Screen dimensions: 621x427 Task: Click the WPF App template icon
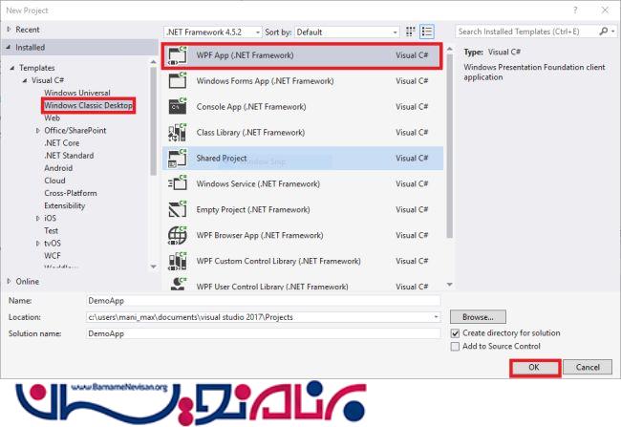[x=177, y=55]
